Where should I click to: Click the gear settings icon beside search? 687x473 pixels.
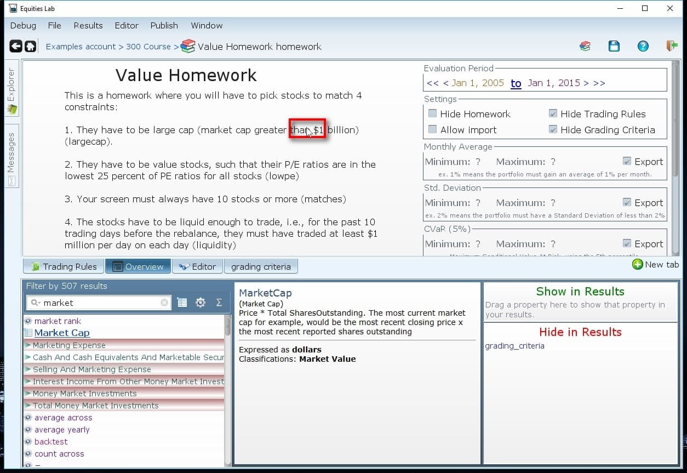[x=201, y=303]
